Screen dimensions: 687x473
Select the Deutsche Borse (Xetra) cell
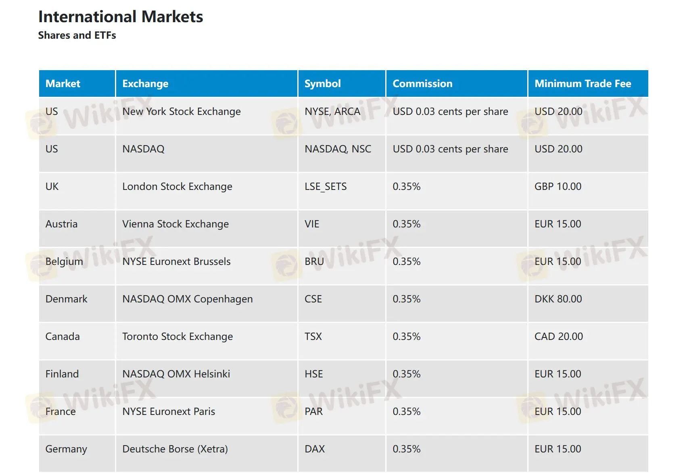(175, 449)
